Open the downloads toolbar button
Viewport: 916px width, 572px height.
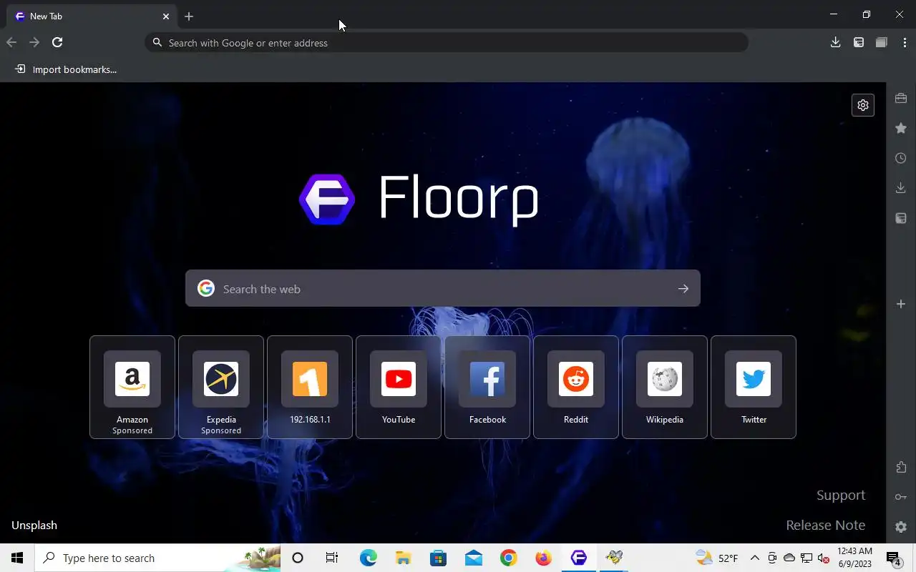click(x=835, y=42)
